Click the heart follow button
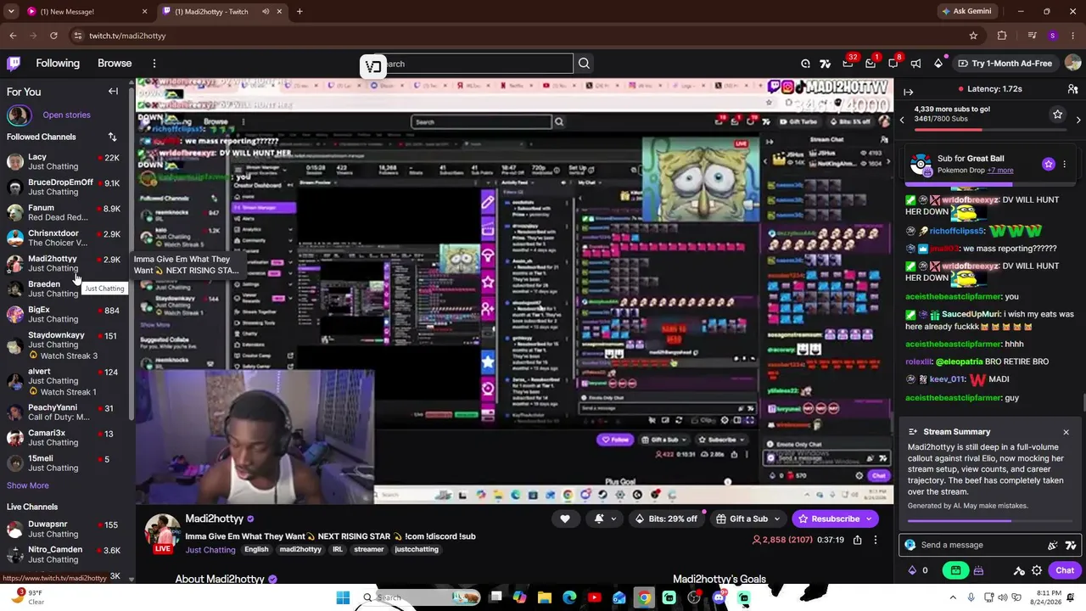 (x=565, y=519)
